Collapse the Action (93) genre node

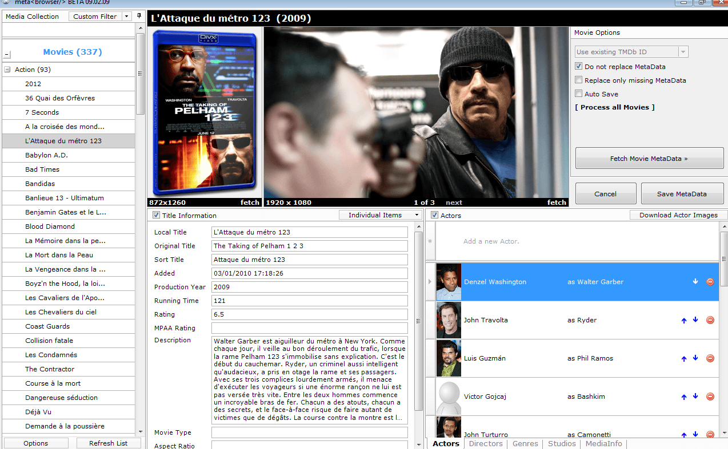click(x=7, y=70)
